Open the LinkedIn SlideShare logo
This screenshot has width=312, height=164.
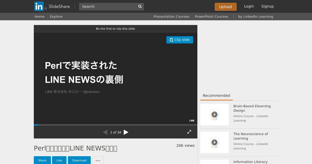52,6
